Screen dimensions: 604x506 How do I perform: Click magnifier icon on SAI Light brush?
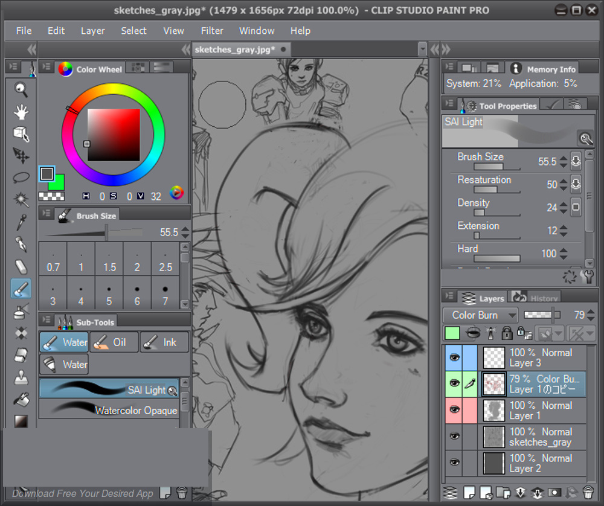(173, 391)
